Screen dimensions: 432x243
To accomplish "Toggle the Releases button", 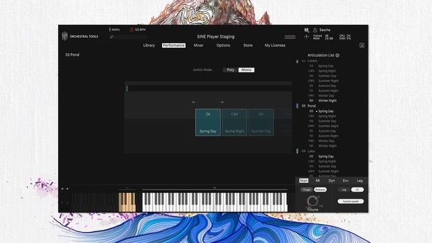I will 320,190.
